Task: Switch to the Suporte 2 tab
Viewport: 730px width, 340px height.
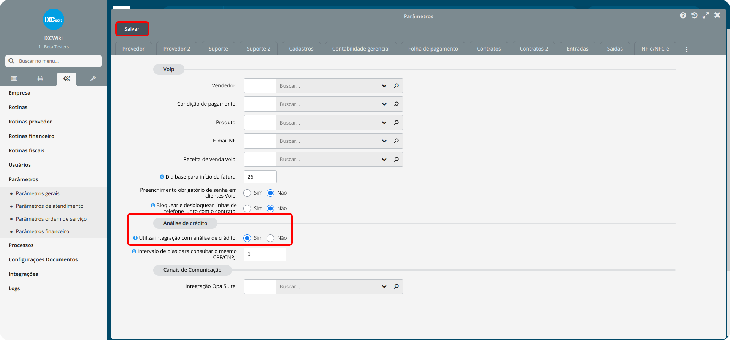Action: 259,49
